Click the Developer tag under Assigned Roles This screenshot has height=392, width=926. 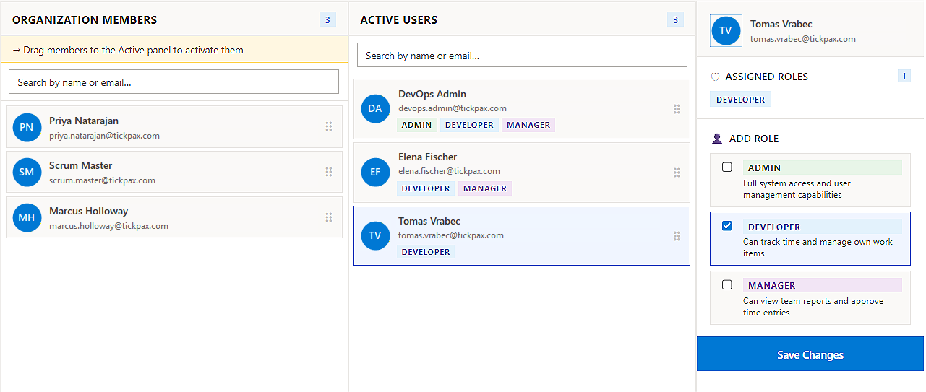pos(741,100)
